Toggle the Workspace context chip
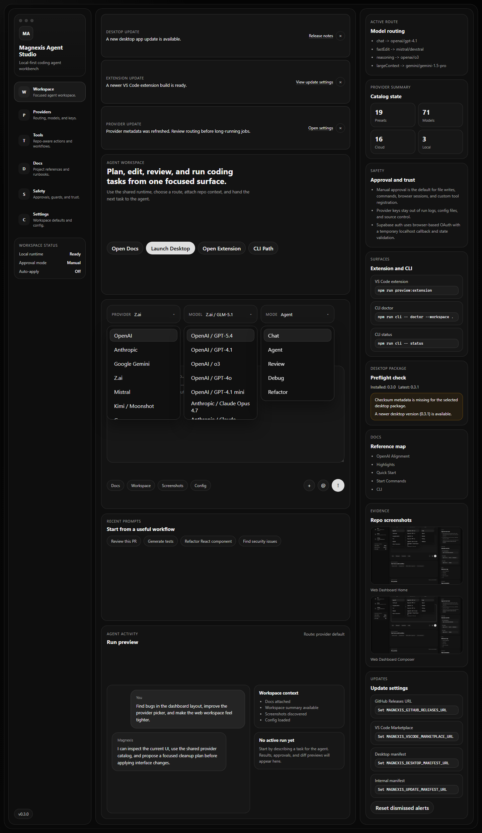Viewport: 482px width, 833px height. pos(141,485)
